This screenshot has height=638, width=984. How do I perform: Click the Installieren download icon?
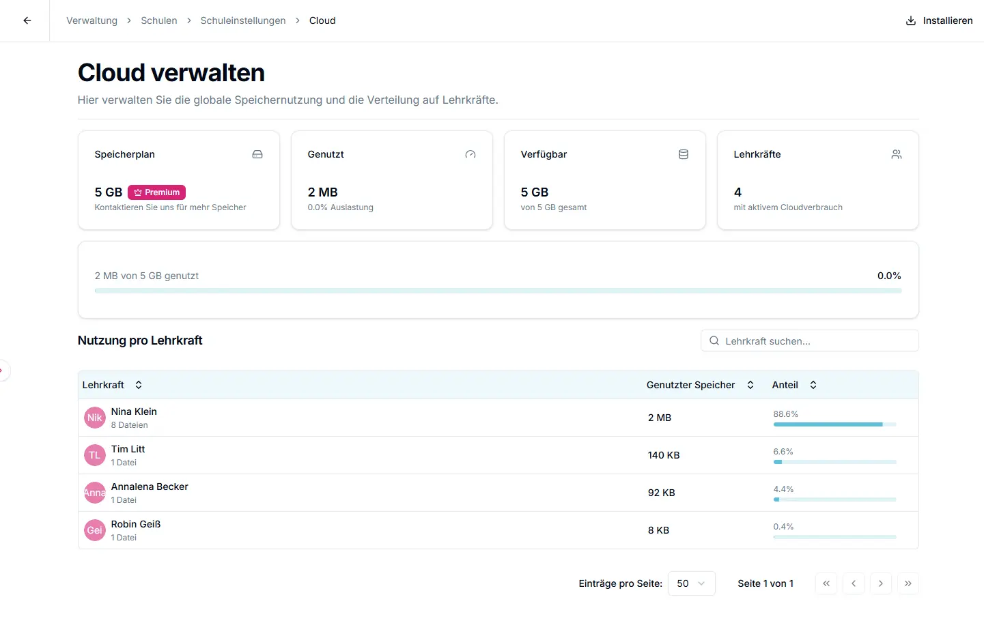tap(910, 20)
